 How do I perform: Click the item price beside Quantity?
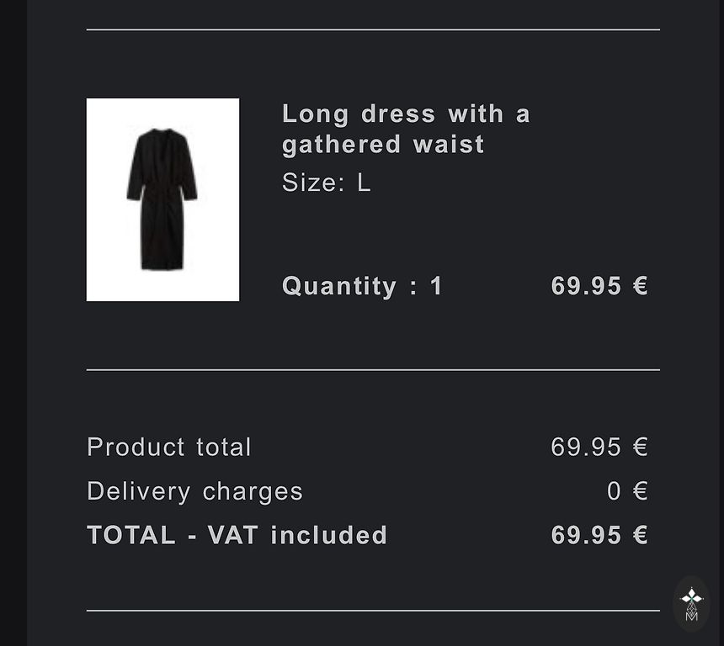599,286
